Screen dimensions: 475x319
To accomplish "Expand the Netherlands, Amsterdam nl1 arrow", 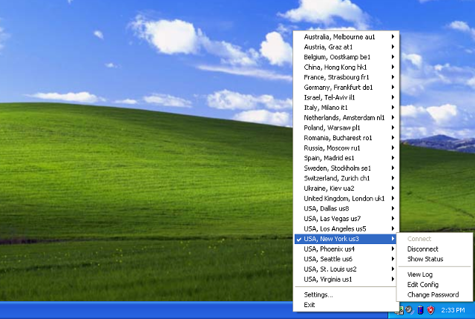I will click(x=393, y=117).
